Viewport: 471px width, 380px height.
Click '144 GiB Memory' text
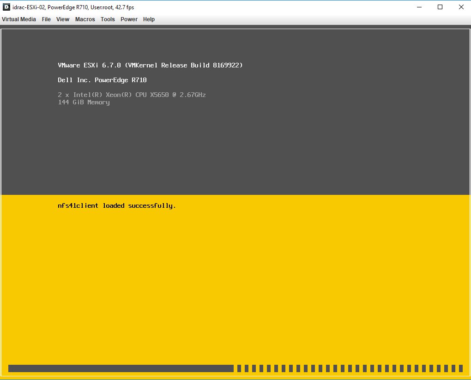pos(84,102)
